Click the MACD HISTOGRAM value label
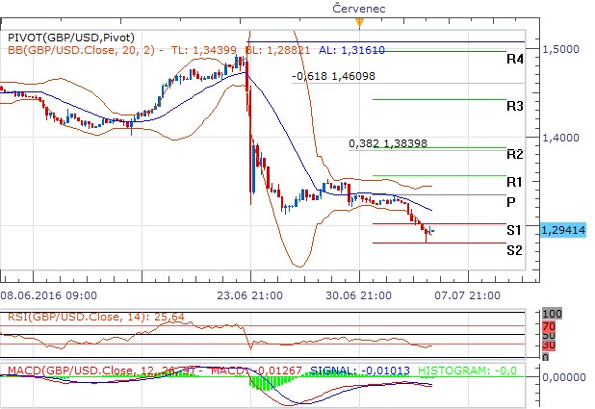The image size is (595, 409). (467, 371)
